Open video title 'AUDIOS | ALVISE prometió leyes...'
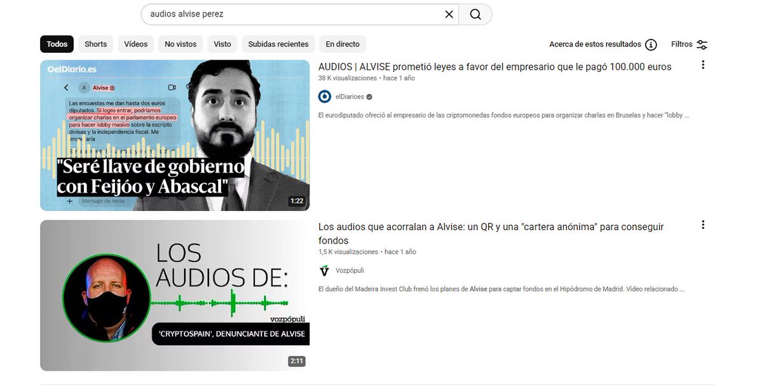This screenshot has width=762, height=389. tap(494, 67)
